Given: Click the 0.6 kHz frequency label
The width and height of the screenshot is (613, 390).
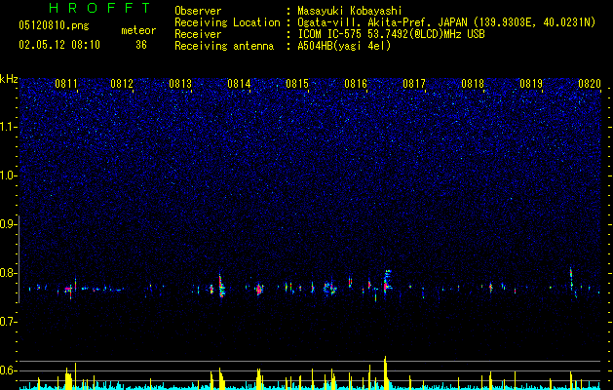Looking at the screenshot, I should coord(9,370).
